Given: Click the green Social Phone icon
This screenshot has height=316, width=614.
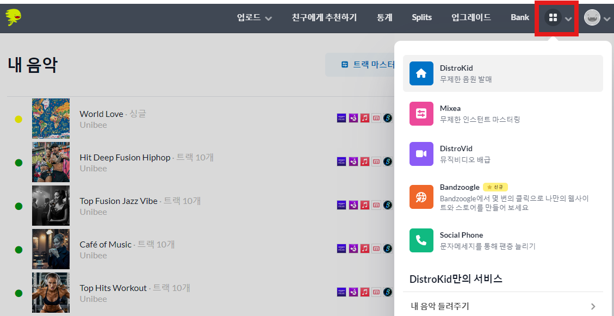Looking at the screenshot, I should (x=421, y=240).
